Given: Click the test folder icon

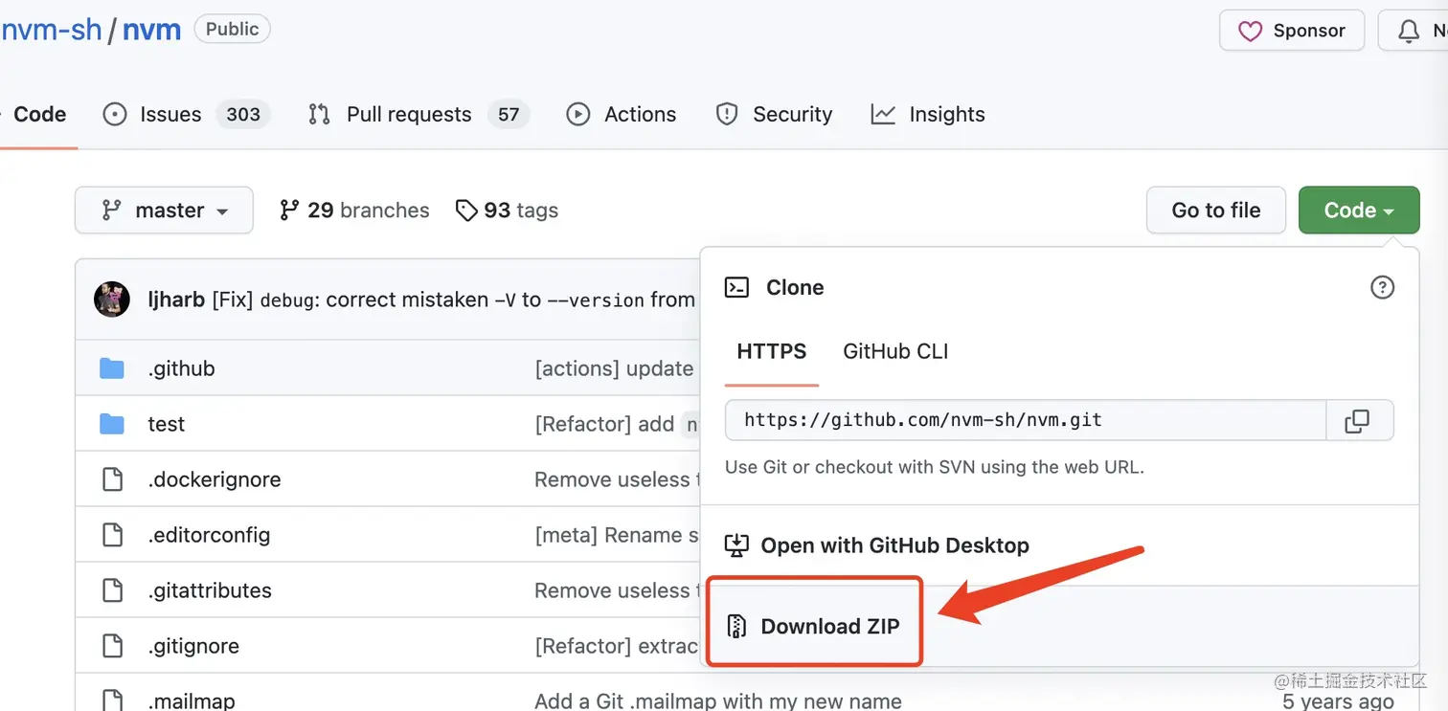Looking at the screenshot, I should click(x=112, y=424).
